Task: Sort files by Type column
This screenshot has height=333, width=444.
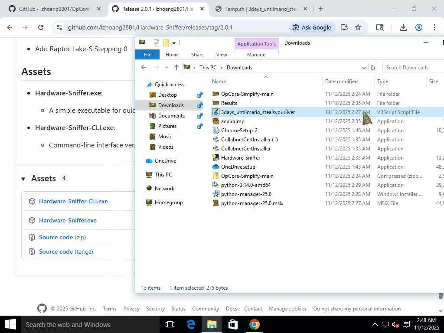Action: 382,82
